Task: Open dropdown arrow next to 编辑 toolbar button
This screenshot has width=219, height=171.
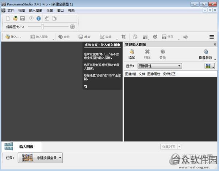Action: 117,39
